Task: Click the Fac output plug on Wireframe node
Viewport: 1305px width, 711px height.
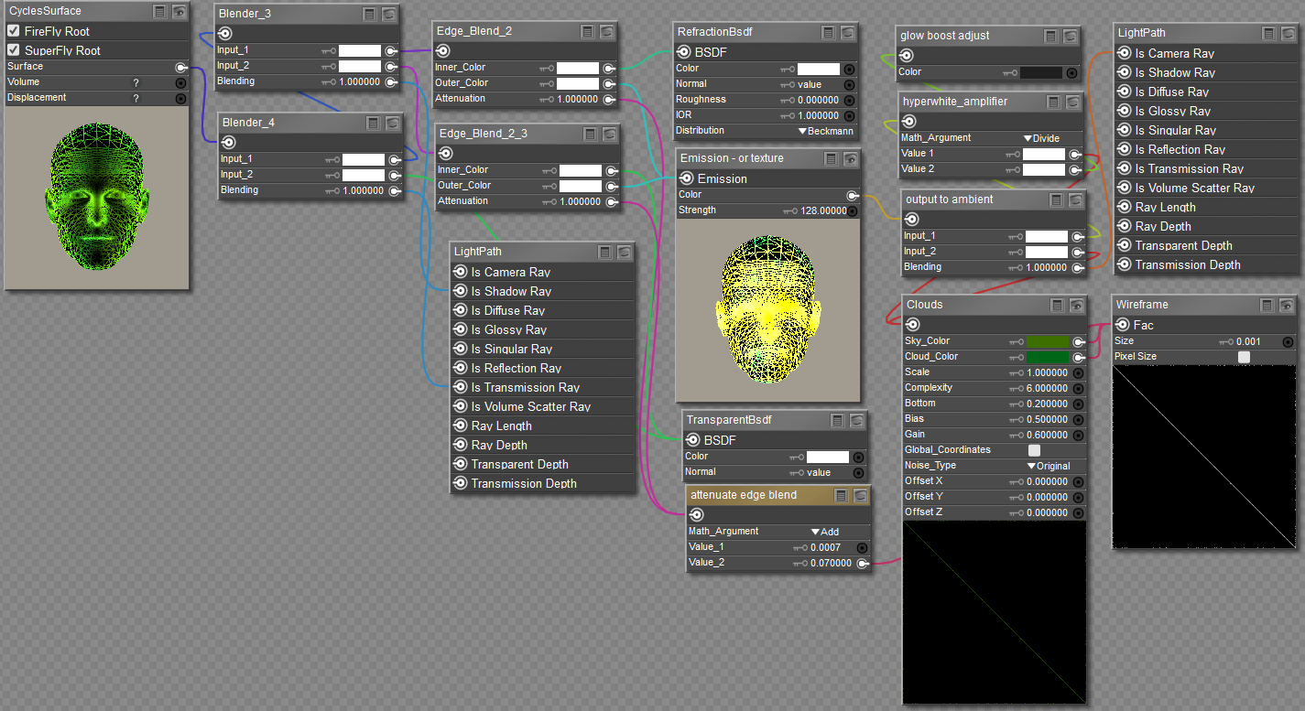Action: click(x=1123, y=325)
